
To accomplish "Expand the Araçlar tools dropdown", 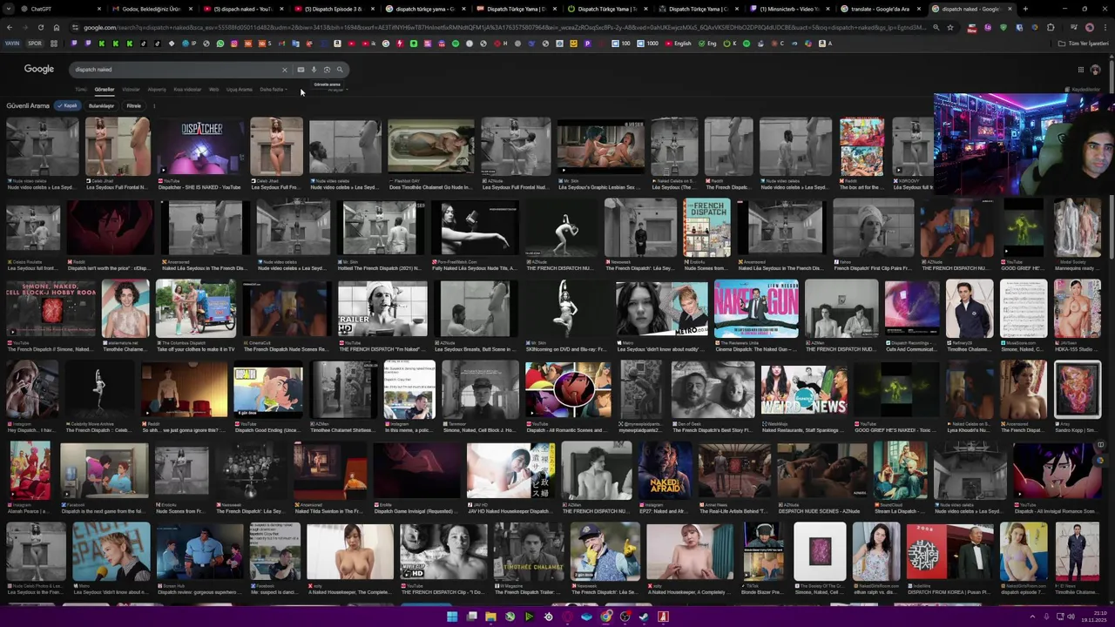I will pos(338,91).
